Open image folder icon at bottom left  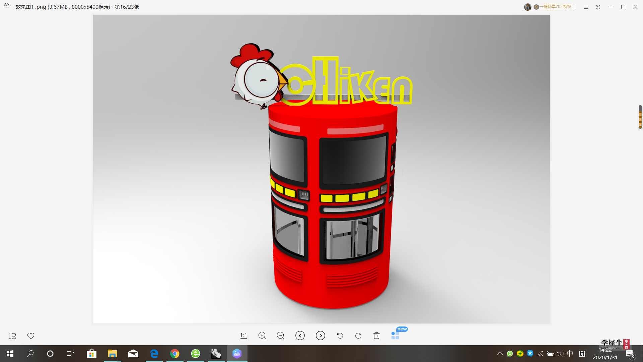12,336
